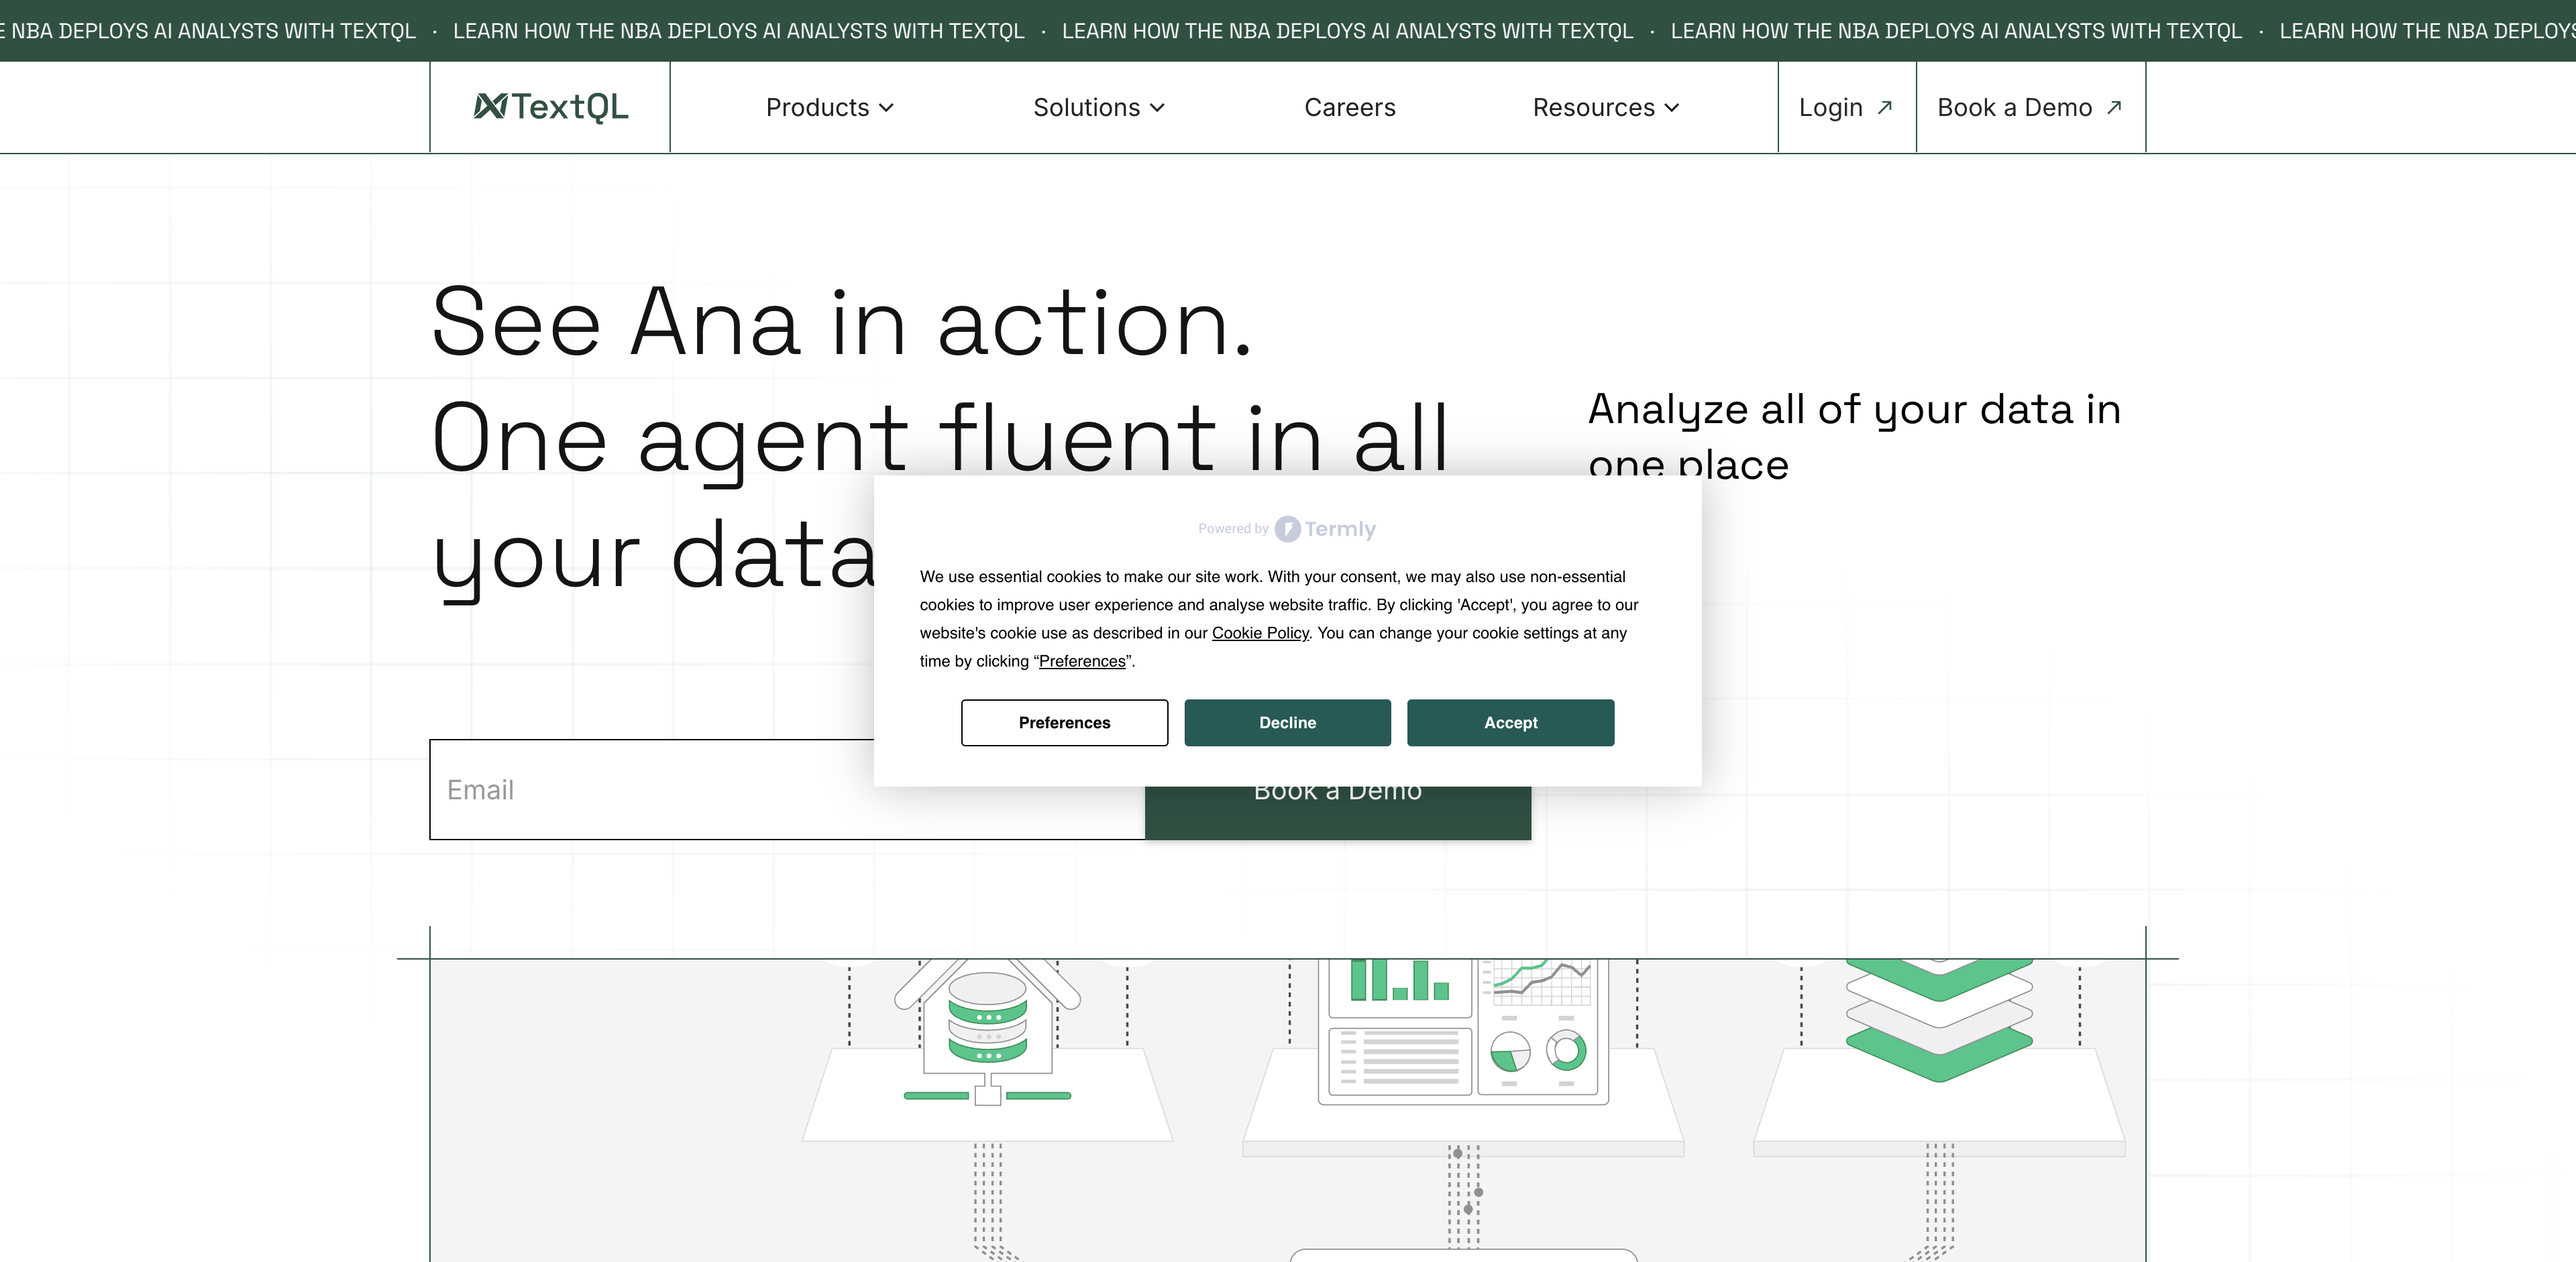Viewport: 2576px width, 1262px height.
Task: Open cookie Preferences button
Action: [1064, 722]
